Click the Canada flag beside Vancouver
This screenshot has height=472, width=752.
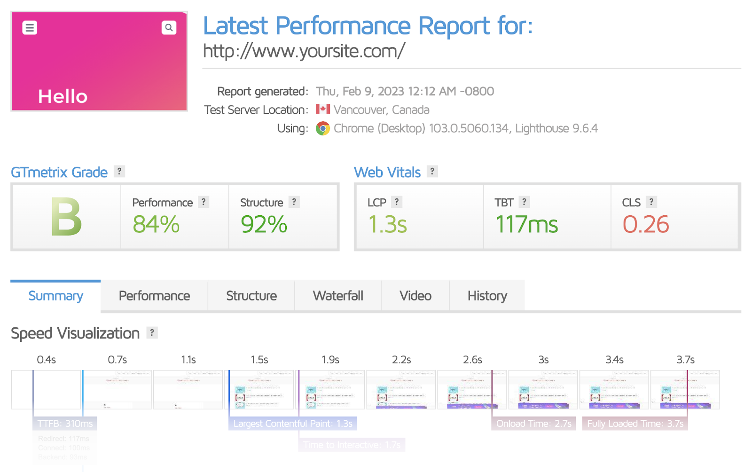(x=322, y=110)
